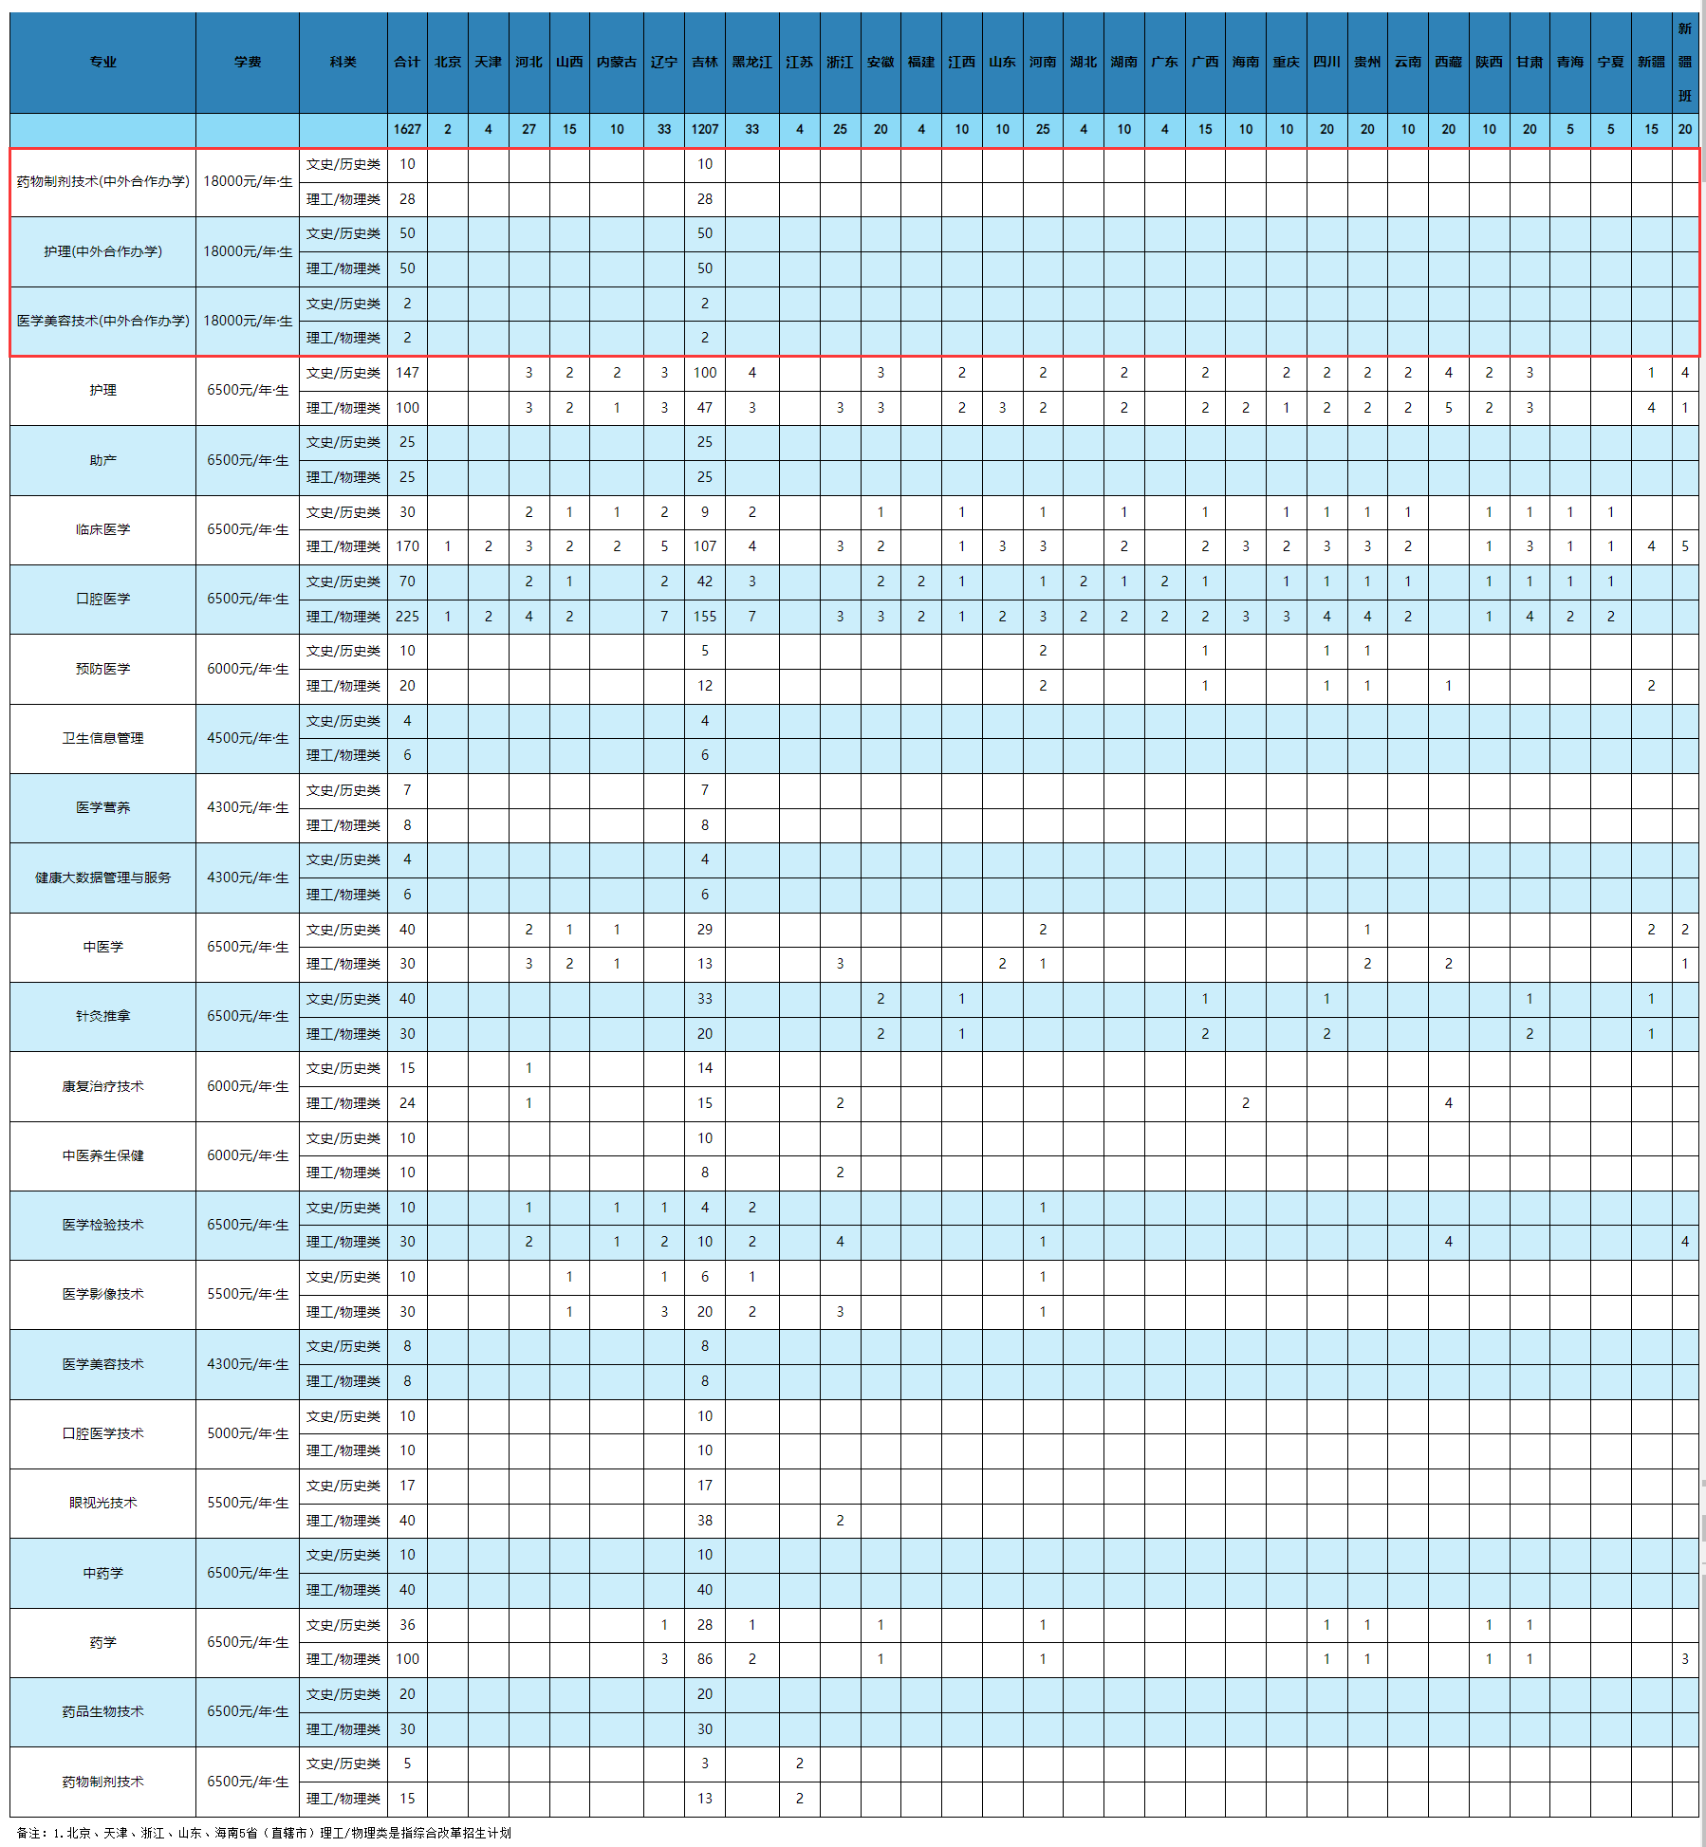Select the 健康大数据管理与服务 major cell

coord(102,877)
